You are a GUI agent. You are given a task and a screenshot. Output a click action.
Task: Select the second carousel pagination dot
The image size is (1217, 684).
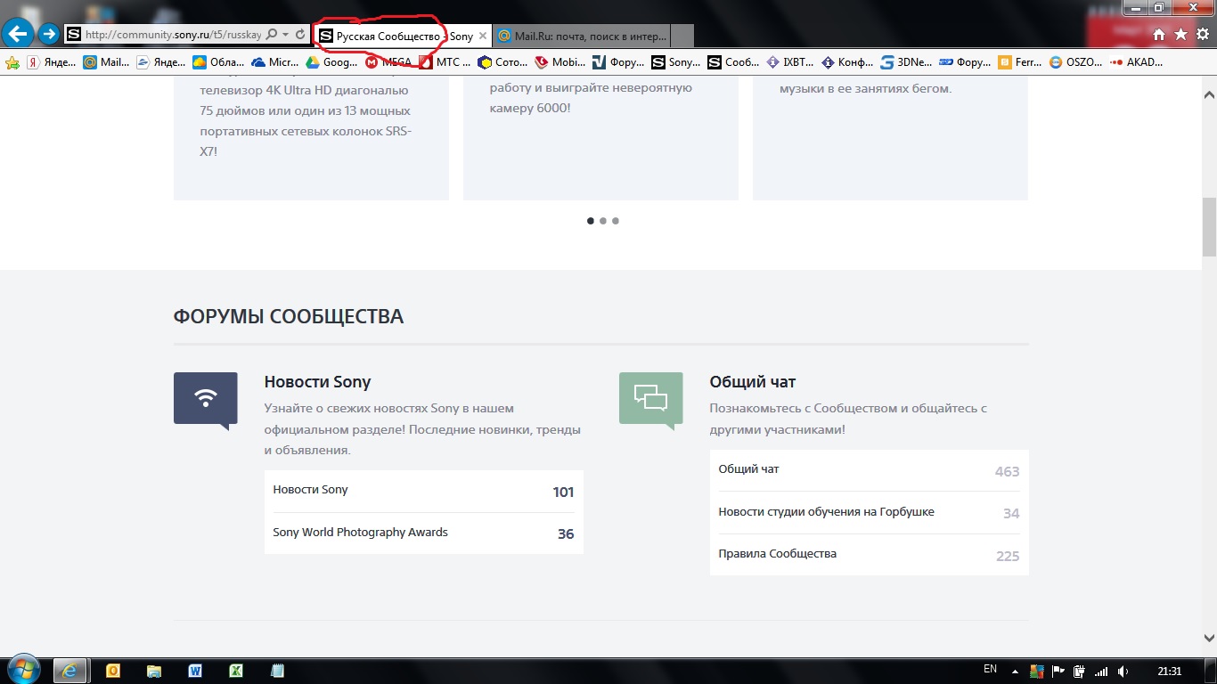click(603, 221)
